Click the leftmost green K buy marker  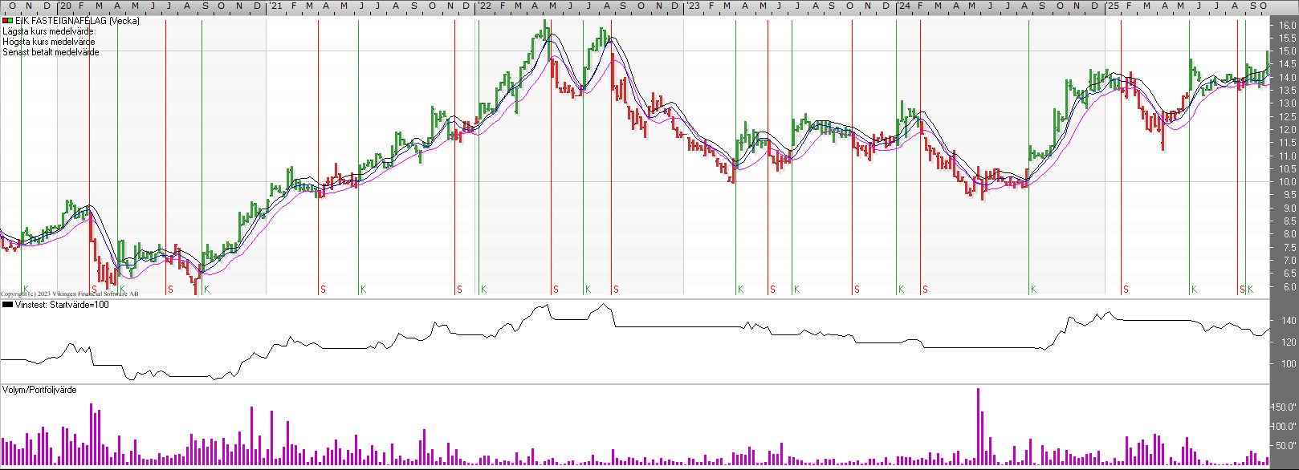click(x=26, y=289)
